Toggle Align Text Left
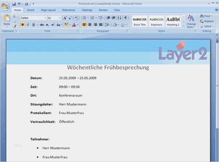 84,25
